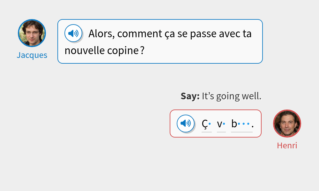Screen dimensions: 319x191
Task: Click Jacques's profile photo
Action: tap(32, 33)
